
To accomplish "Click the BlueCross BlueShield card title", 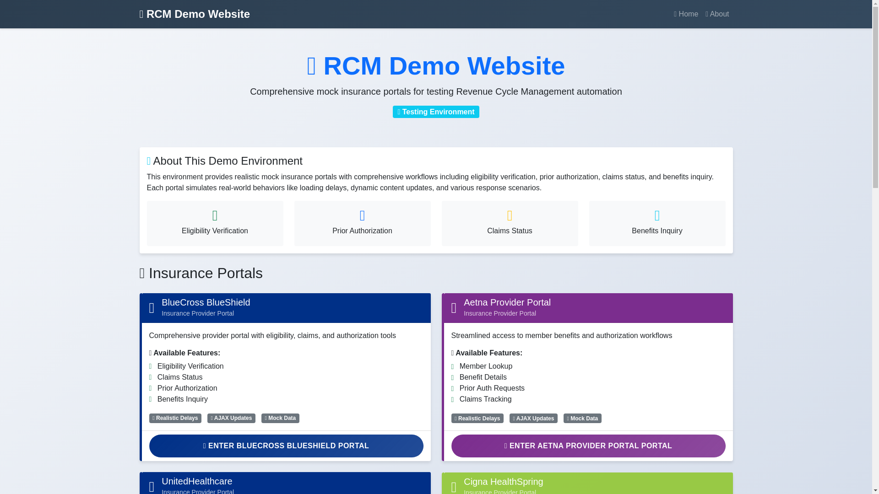I will tap(206, 302).
